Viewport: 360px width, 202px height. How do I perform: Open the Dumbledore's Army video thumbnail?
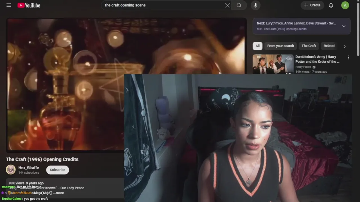(x=273, y=64)
